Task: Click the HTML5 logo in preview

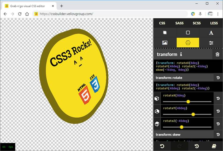Action: 84,94
